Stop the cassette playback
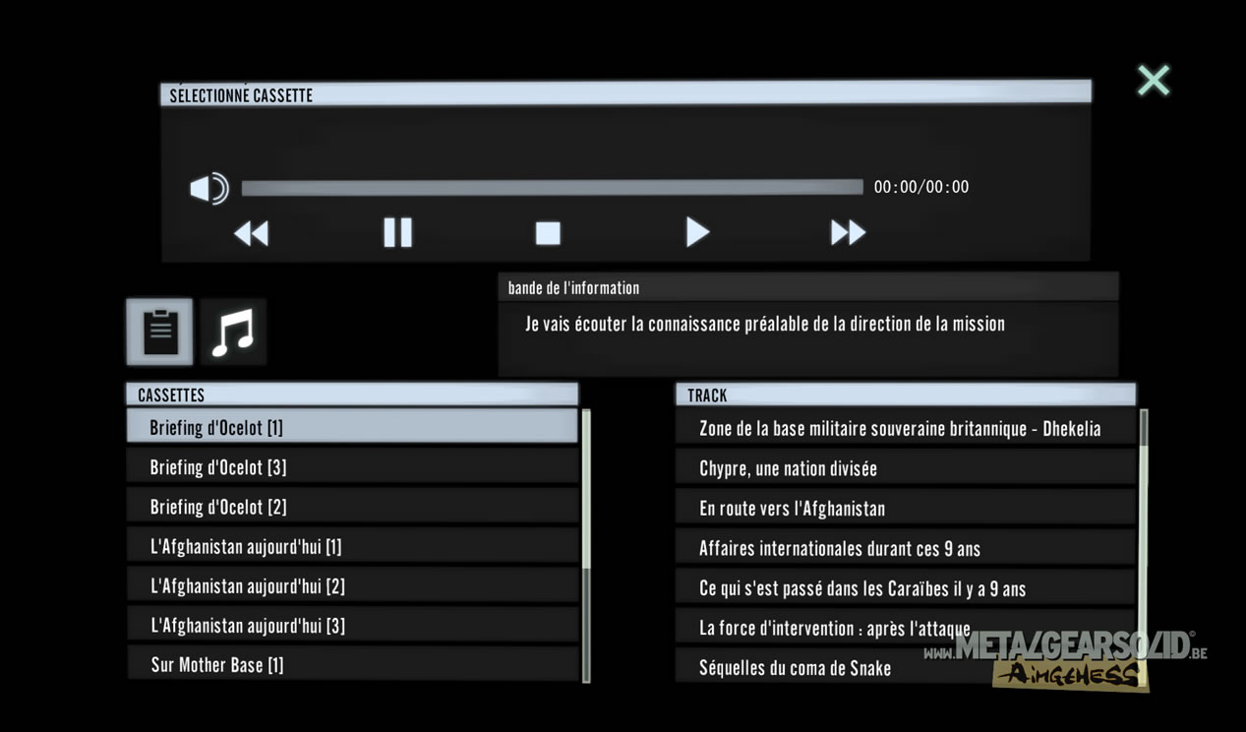1246x732 pixels. [x=548, y=233]
